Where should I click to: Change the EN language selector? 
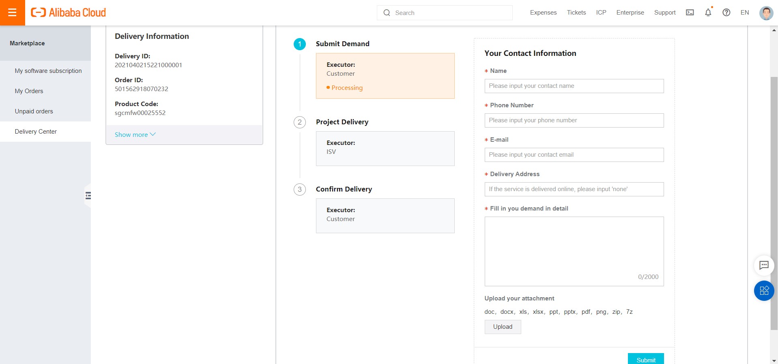click(744, 13)
